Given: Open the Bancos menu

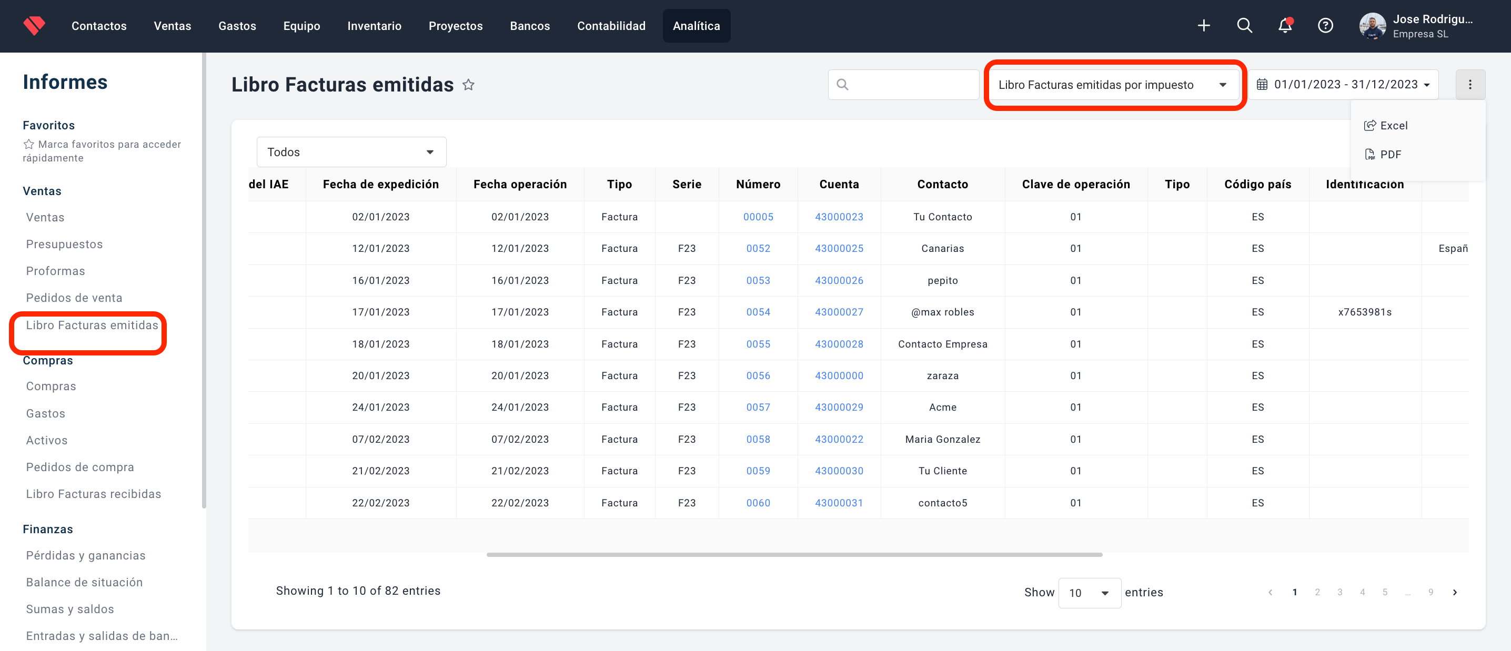Looking at the screenshot, I should [x=530, y=26].
